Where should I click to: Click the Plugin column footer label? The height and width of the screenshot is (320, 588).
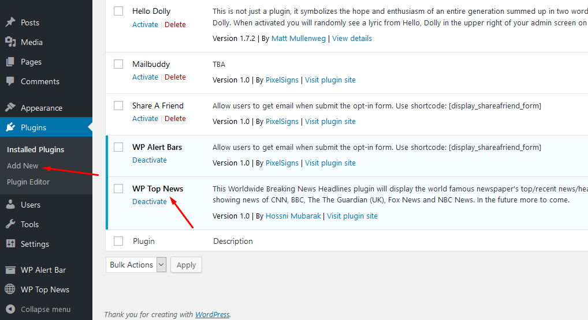[144, 241]
